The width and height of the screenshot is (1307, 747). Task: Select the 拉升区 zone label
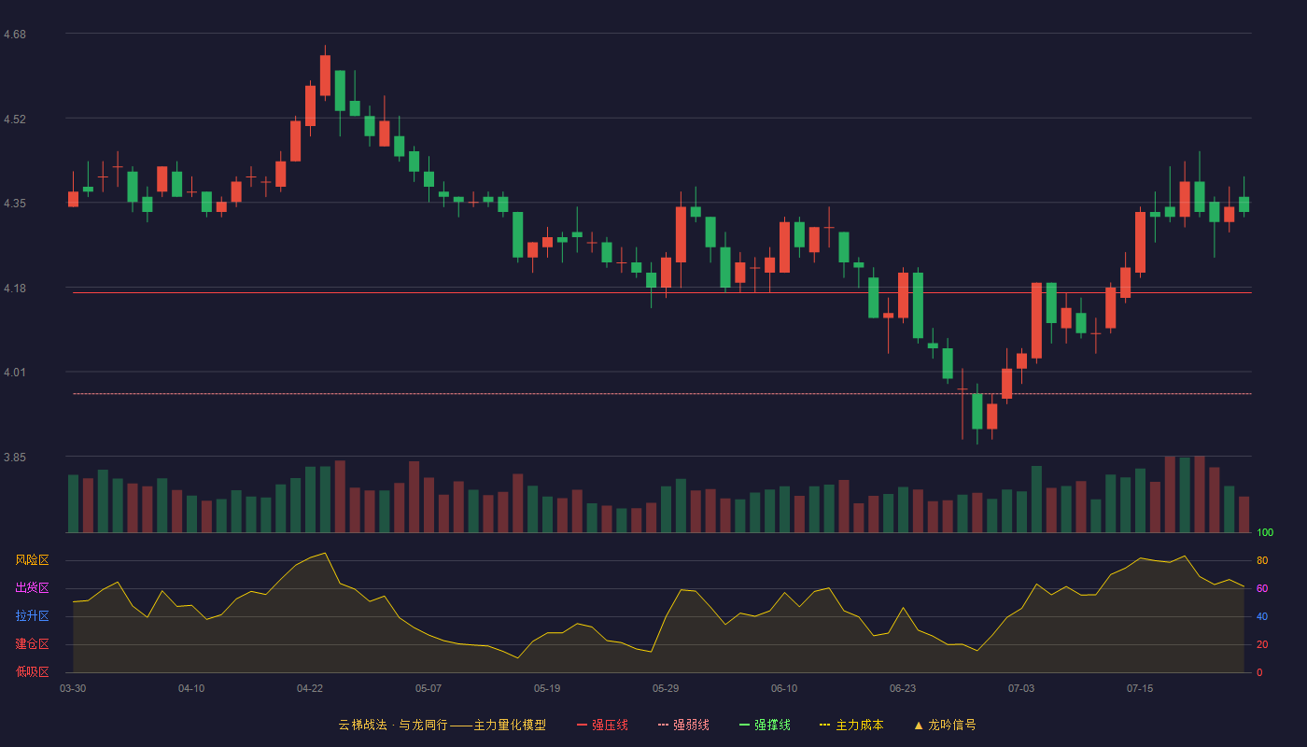pos(32,616)
